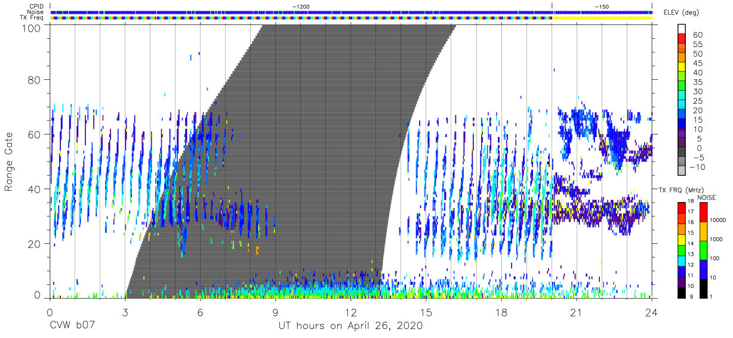The height and width of the screenshot is (338, 733).
Task: Click the '10000' label on NOISE colorbar
Action: (717, 220)
